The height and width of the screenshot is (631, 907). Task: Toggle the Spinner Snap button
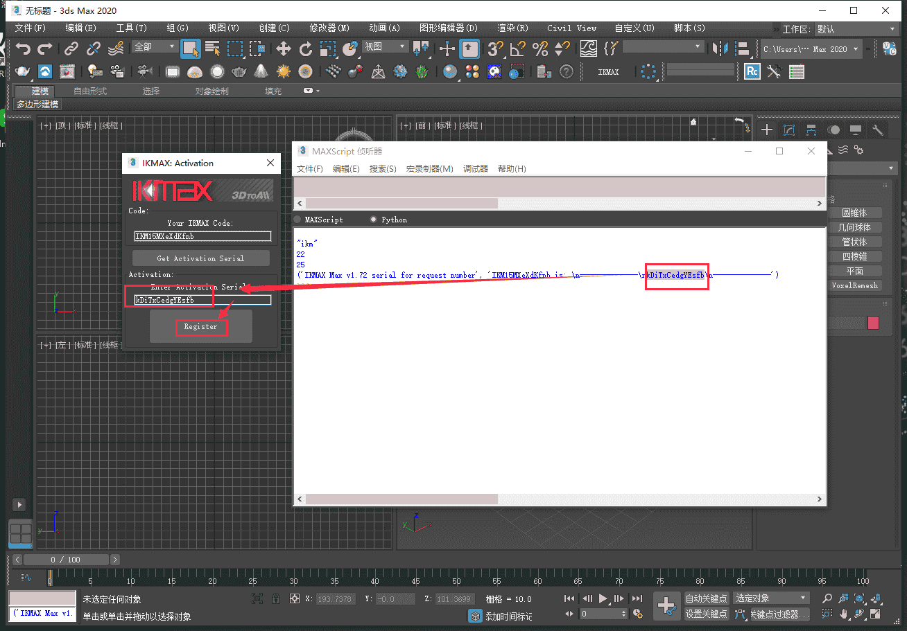562,48
